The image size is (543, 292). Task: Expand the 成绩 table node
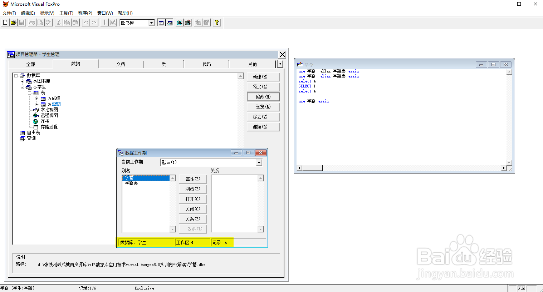coord(36,99)
